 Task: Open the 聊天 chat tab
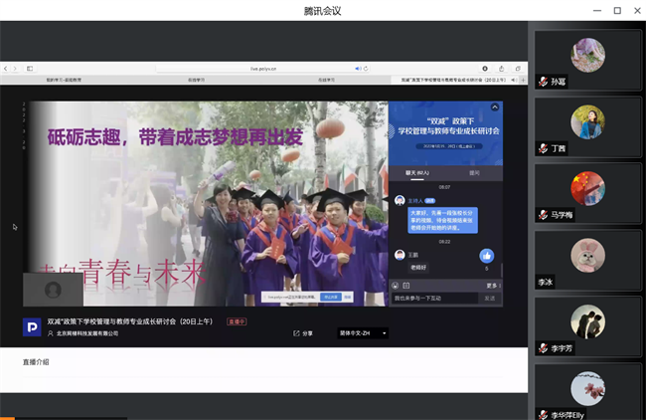(x=417, y=173)
